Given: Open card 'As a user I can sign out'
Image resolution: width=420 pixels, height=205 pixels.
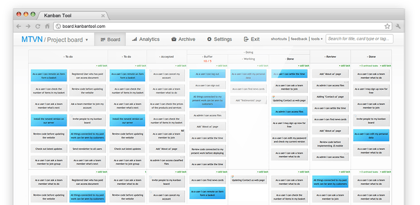Looking at the screenshot, I should 207,85.
